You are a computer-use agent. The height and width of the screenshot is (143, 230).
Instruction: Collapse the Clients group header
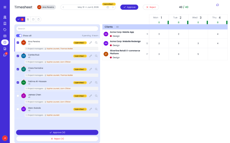165,27
